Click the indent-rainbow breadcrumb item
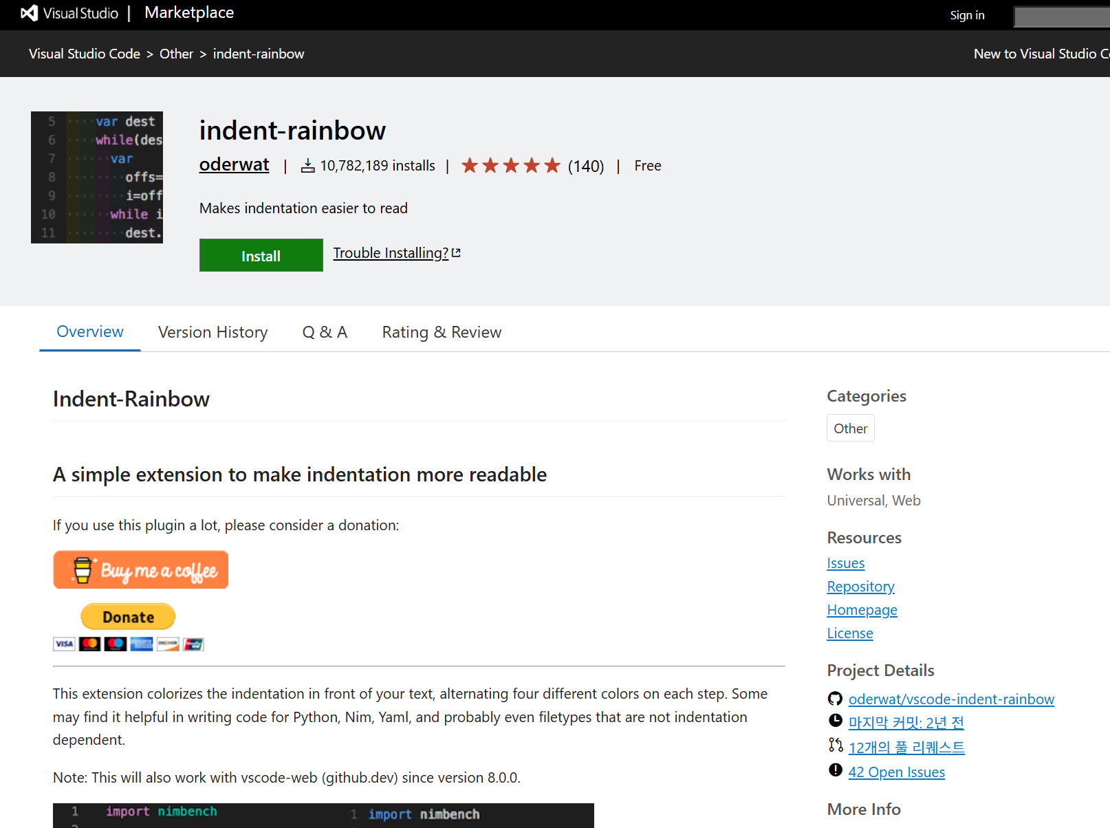 pyautogui.click(x=259, y=54)
